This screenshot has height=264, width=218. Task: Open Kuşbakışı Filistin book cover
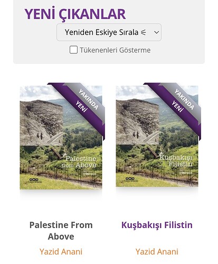(x=157, y=136)
